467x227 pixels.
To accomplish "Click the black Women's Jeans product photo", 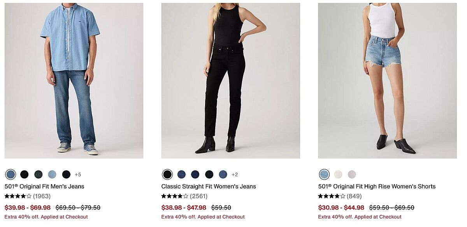I will click(230, 81).
